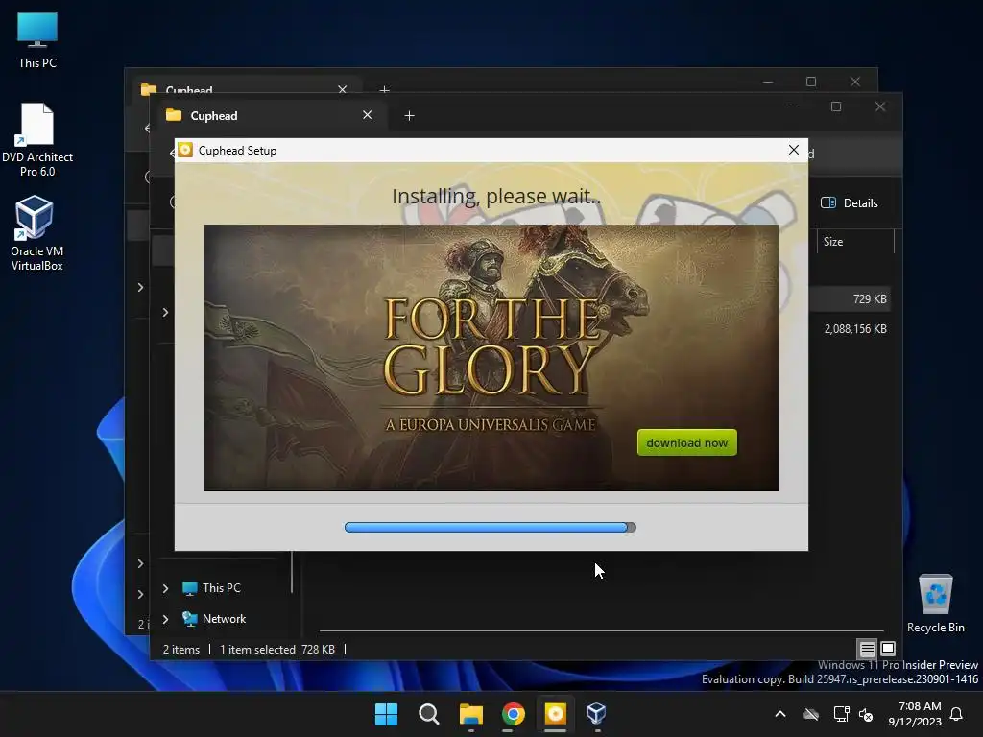Close the front Explorer Cuphead tab
The height and width of the screenshot is (737, 983).
[368, 115]
